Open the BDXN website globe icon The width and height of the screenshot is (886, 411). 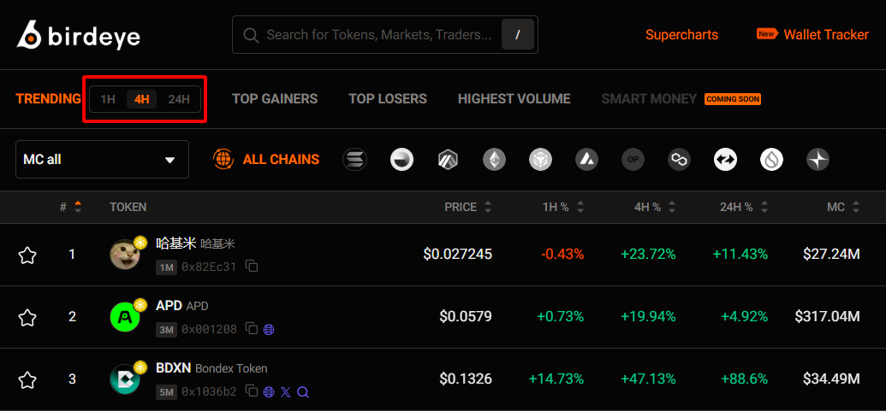click(269, 392)
